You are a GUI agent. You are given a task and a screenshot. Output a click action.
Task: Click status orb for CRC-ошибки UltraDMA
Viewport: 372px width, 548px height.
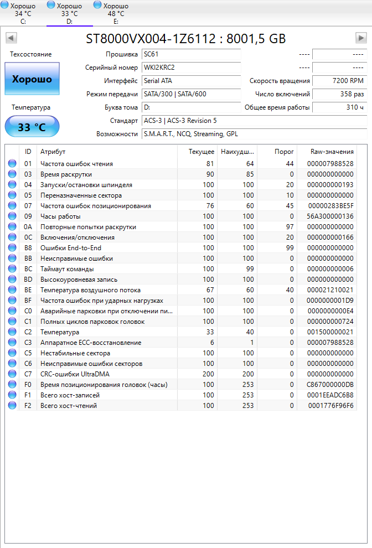(x=12, y=374)
